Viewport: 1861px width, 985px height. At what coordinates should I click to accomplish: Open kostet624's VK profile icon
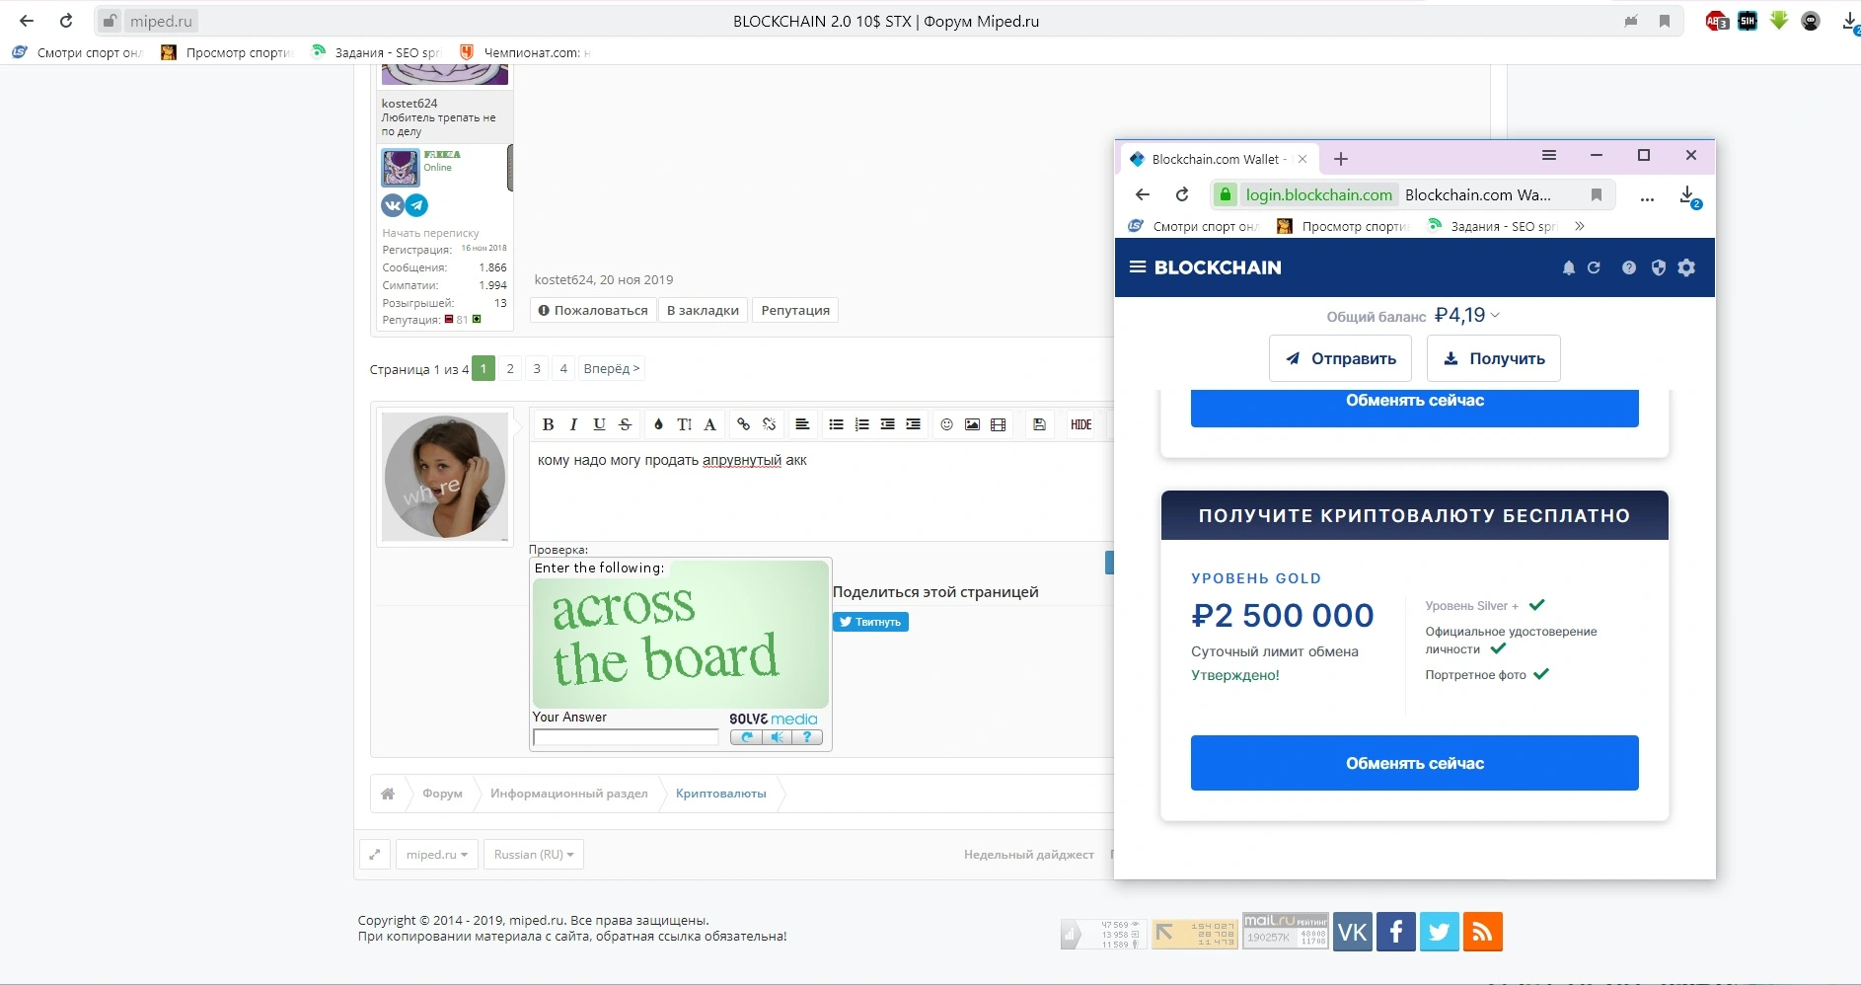tap(393, 205)
